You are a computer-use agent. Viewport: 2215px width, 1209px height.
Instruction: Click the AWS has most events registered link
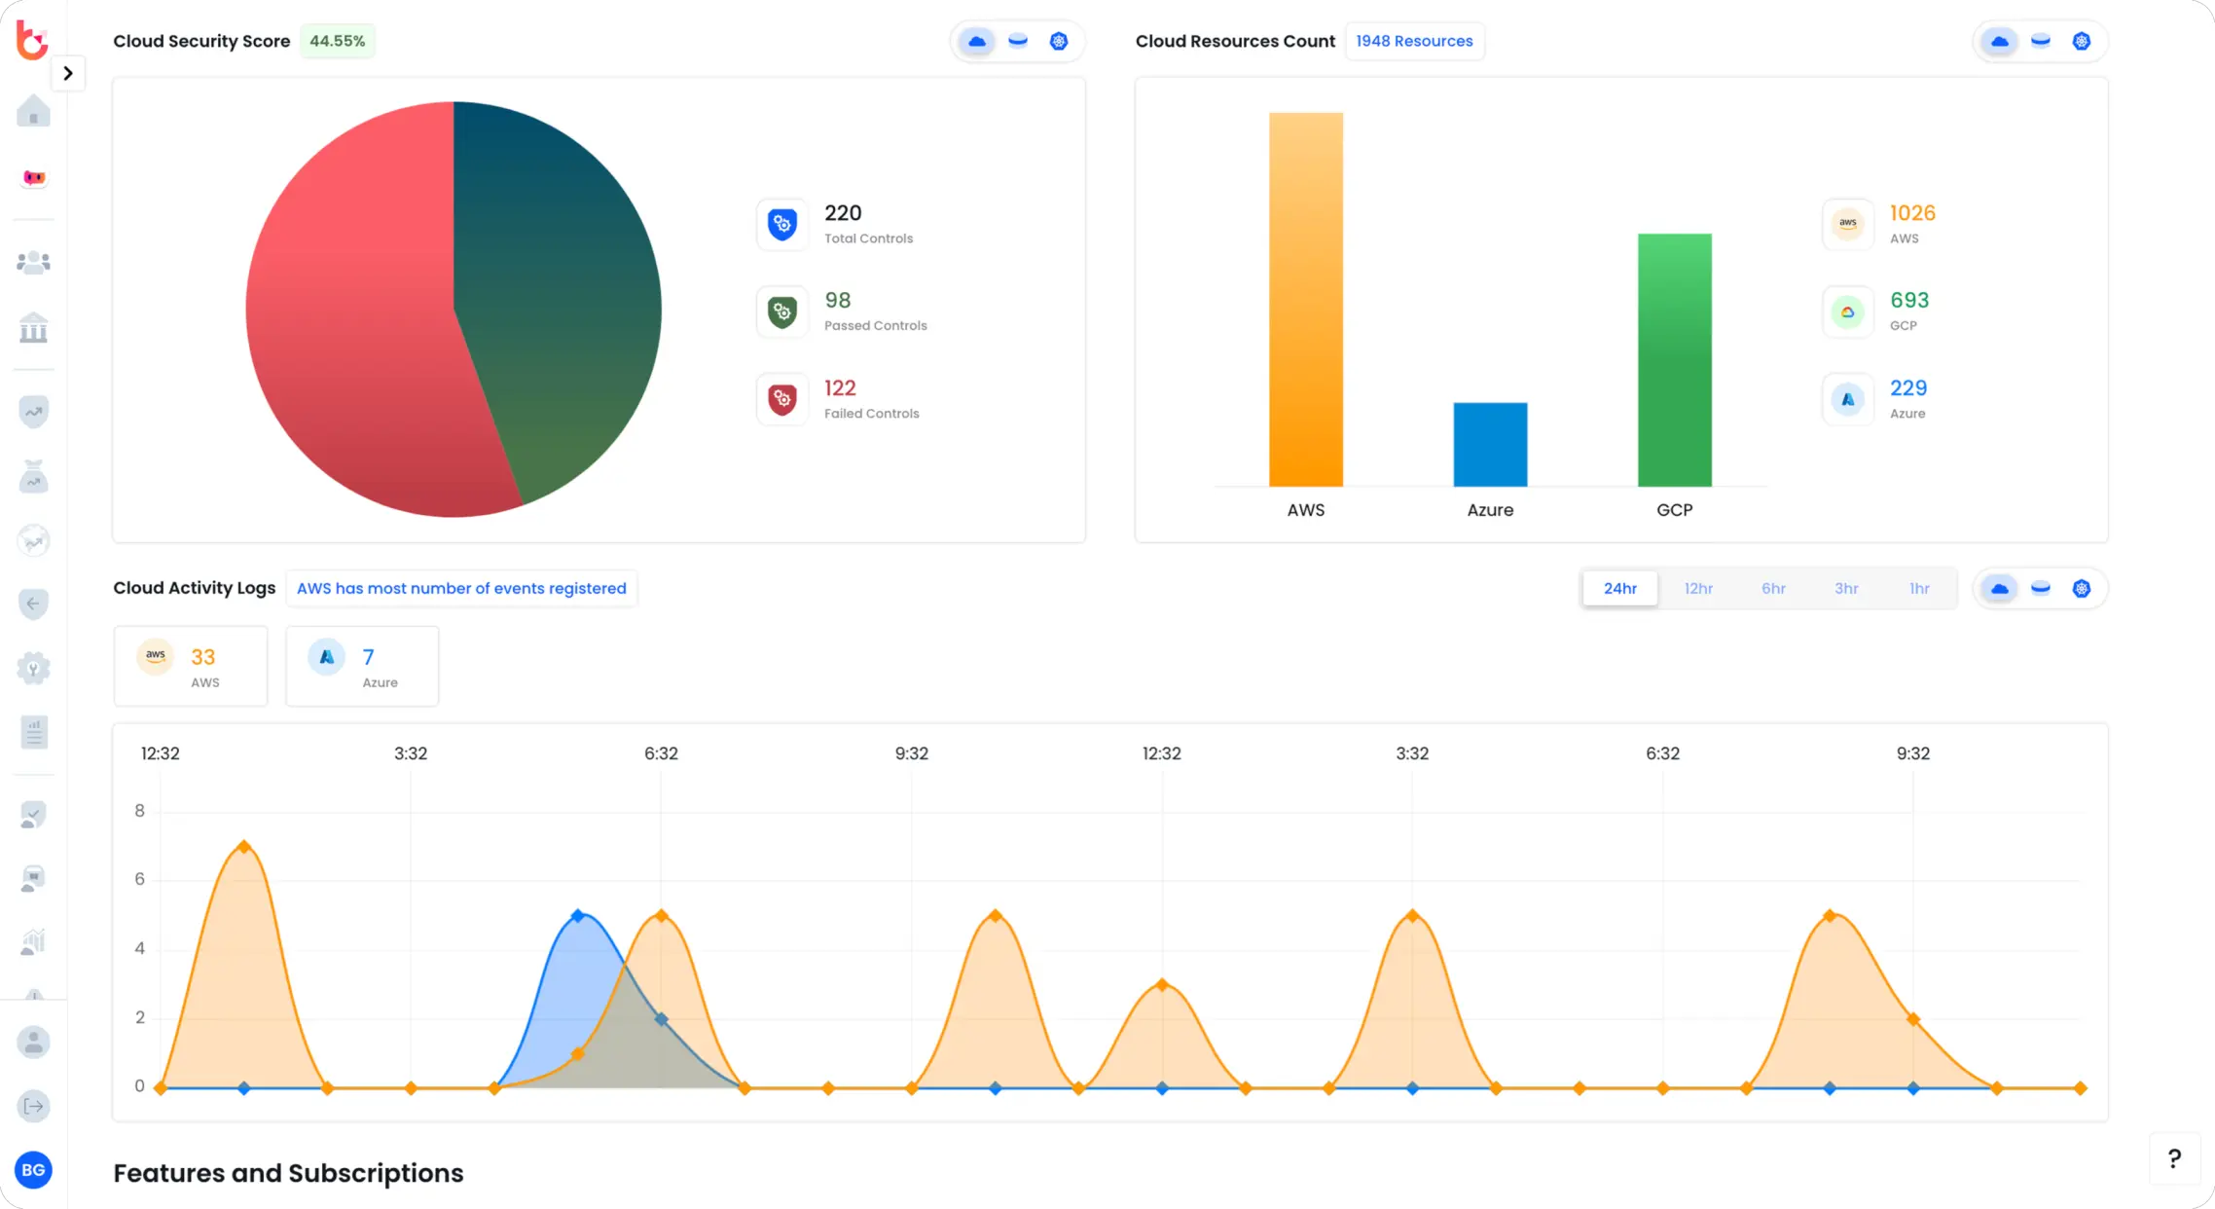click(460, 588)
